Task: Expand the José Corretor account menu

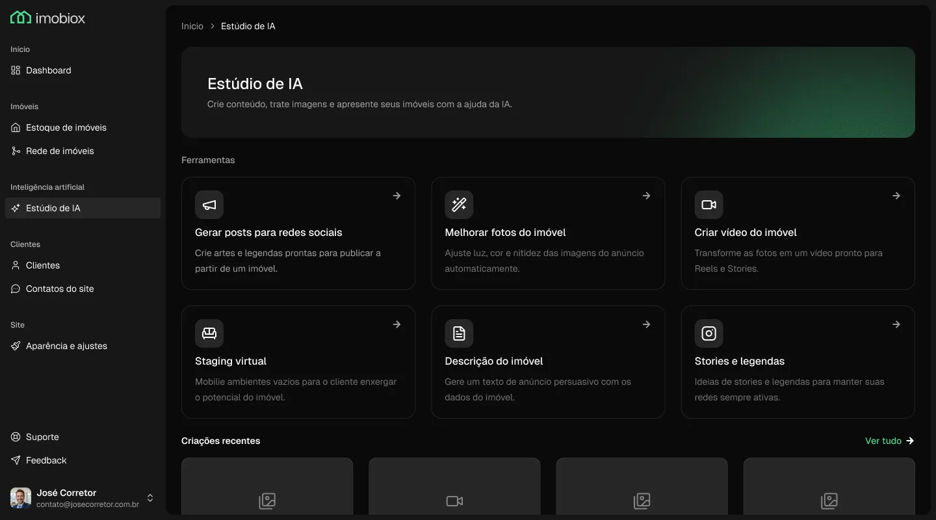Action: coord(150,498)
